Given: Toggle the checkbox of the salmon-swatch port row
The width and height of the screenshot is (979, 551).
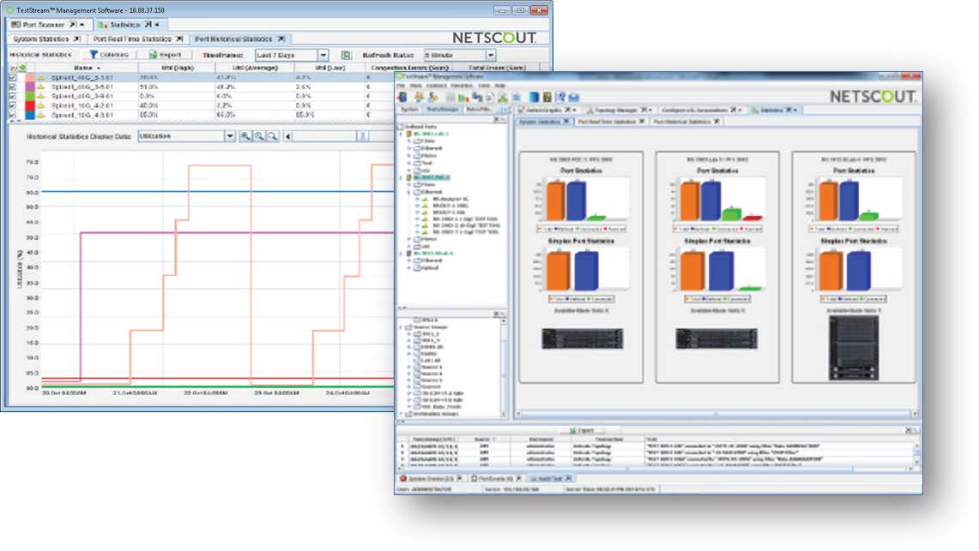Looking at the screenshot, I should pos(13,77).
